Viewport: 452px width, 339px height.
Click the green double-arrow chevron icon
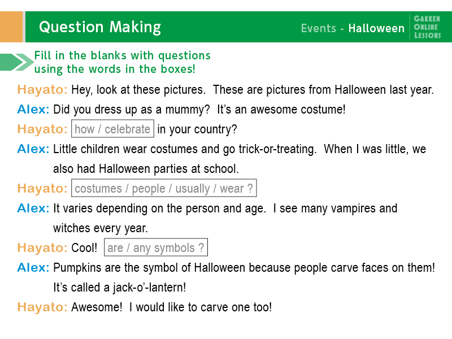point(17,62)
